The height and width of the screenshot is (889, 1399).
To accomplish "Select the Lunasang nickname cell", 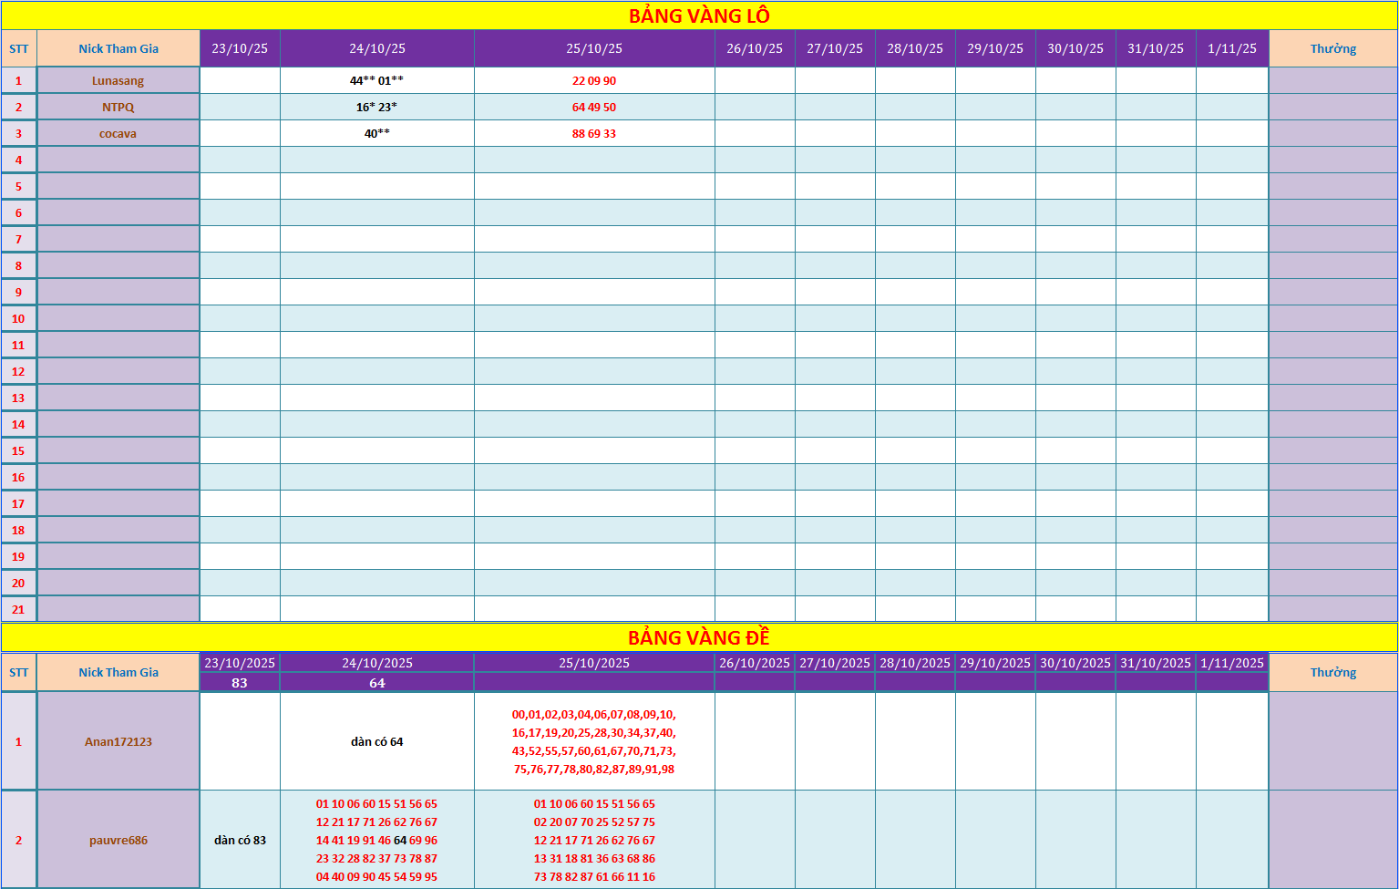I will point(118,81).
